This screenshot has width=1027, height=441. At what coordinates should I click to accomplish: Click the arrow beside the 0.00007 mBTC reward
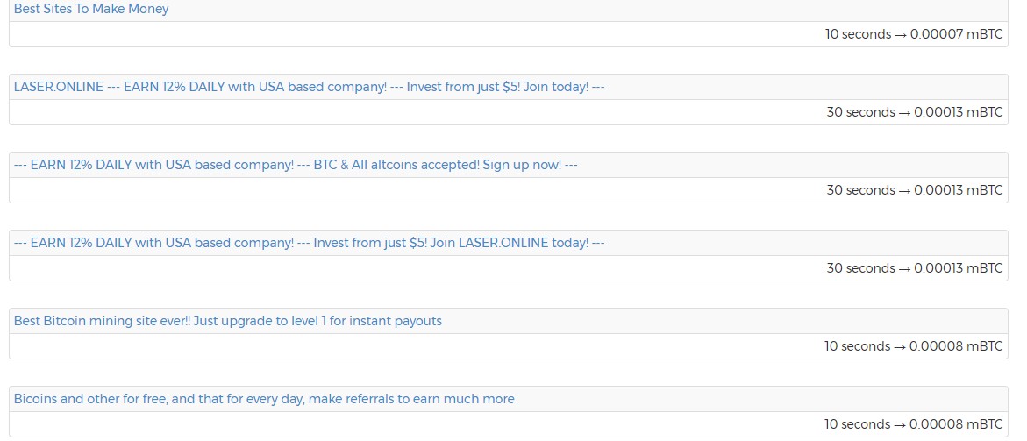coord(901,34)
